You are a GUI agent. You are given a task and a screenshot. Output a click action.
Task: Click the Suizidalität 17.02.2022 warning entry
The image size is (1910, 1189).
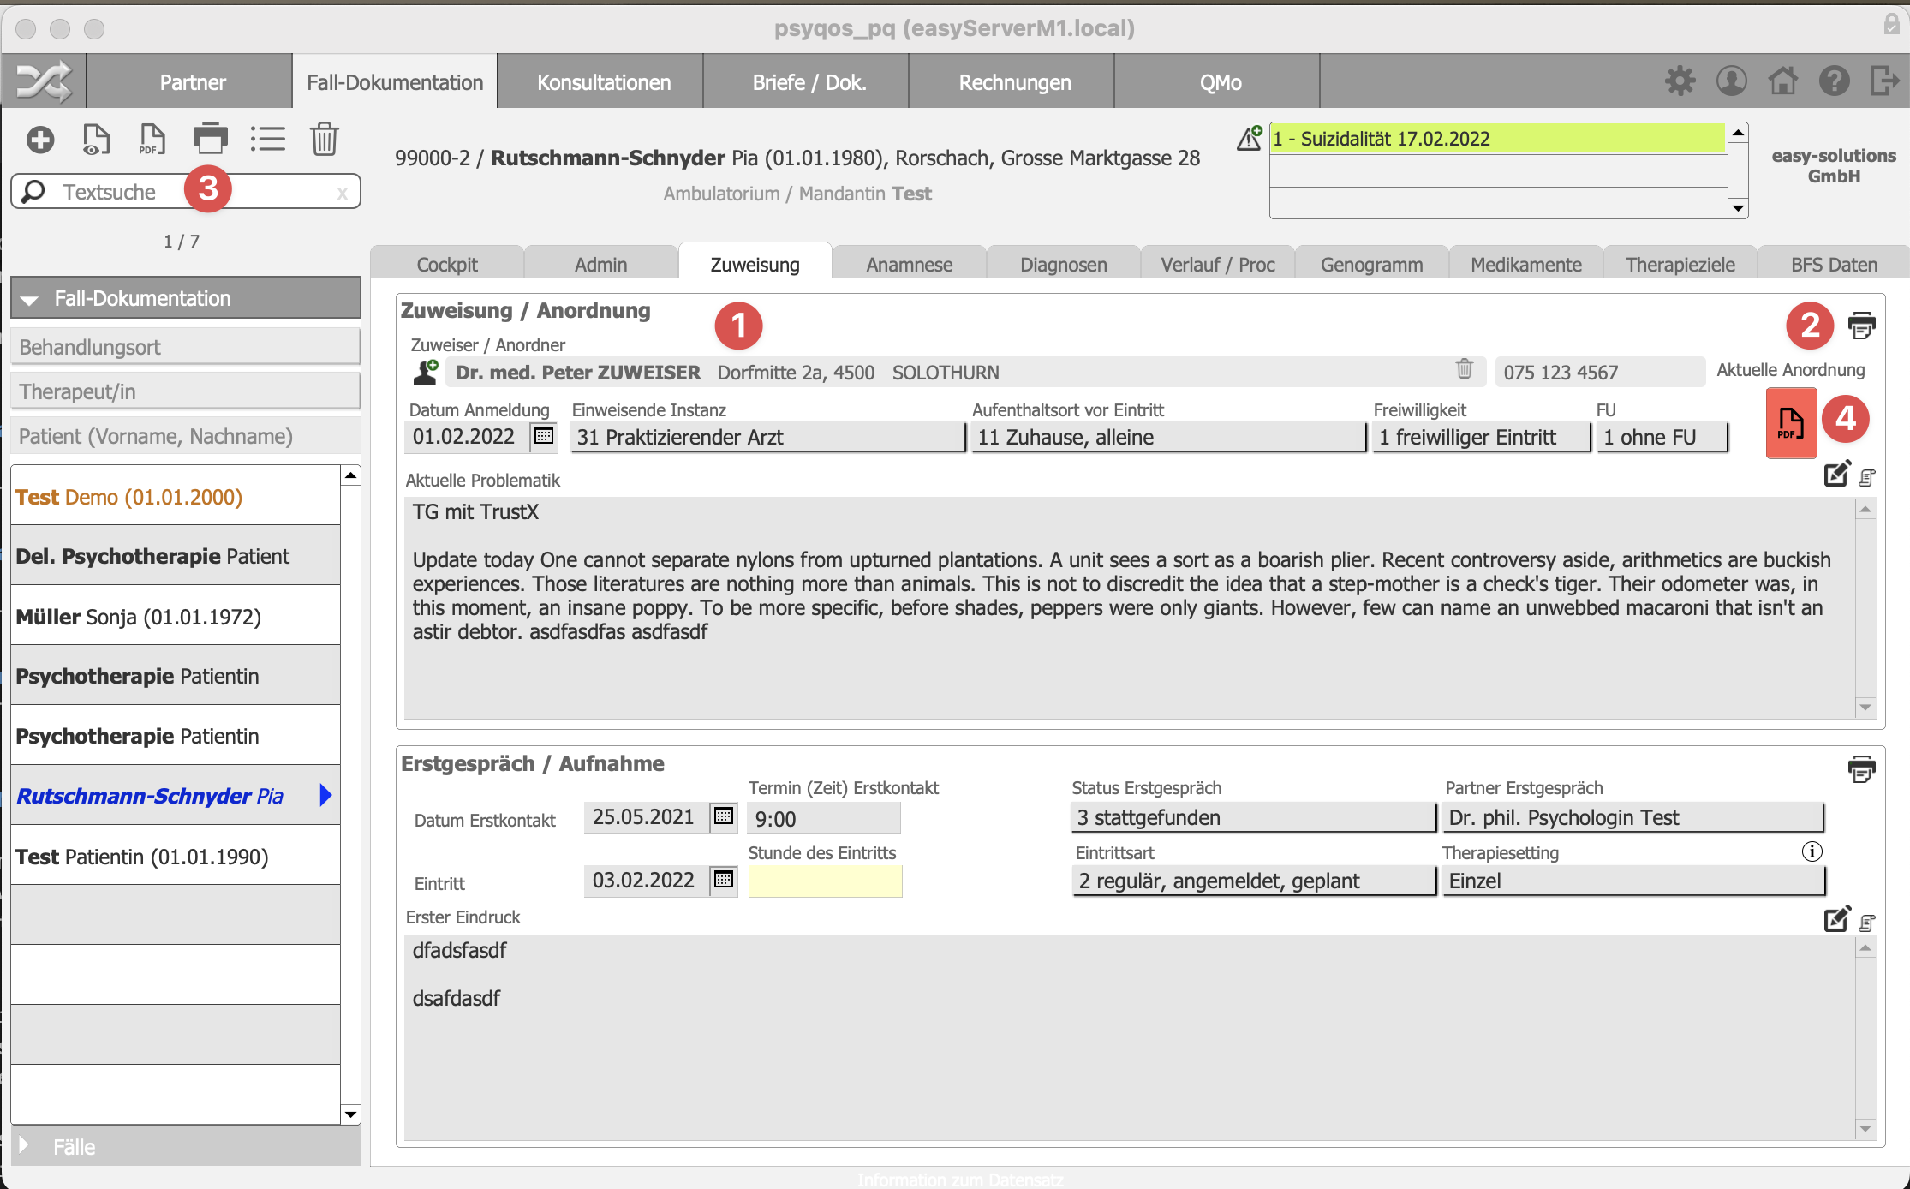(x=1498, y=138)
